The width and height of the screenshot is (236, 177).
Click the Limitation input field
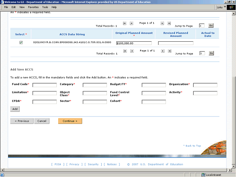45,93
